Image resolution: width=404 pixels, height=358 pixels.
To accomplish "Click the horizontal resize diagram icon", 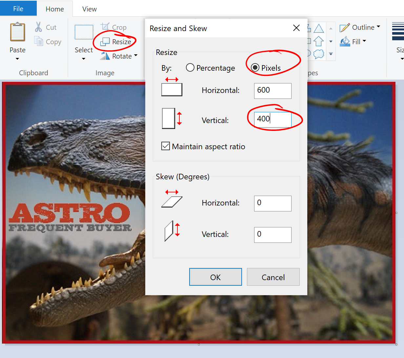I will [x=172, y=87].
